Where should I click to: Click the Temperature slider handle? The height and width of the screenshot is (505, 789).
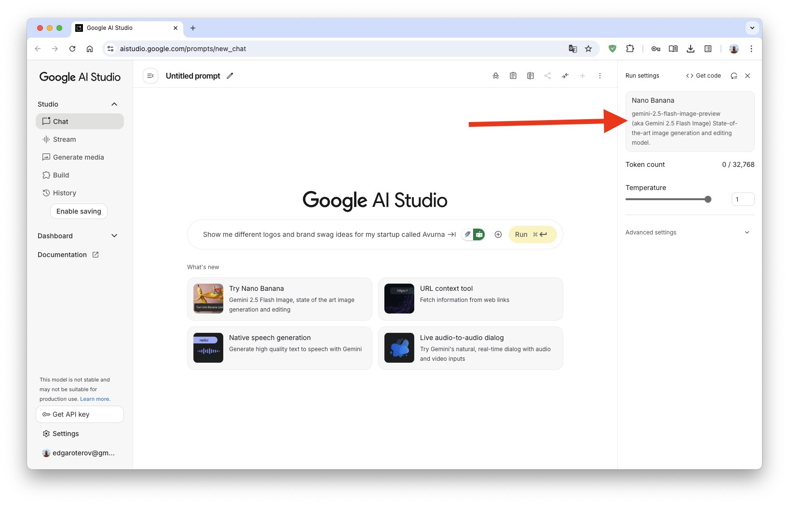tap(708, 199)
